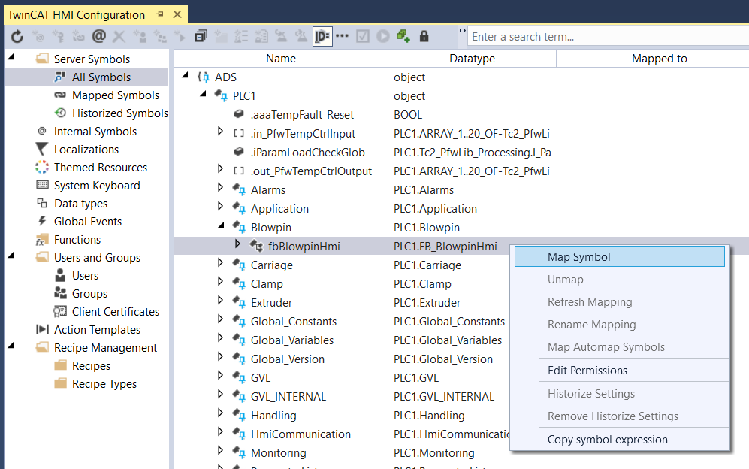The width and height of the screenshot is (749, 469).
Task: Open Functions in sidebar
Action: click(x=77, y=240)
